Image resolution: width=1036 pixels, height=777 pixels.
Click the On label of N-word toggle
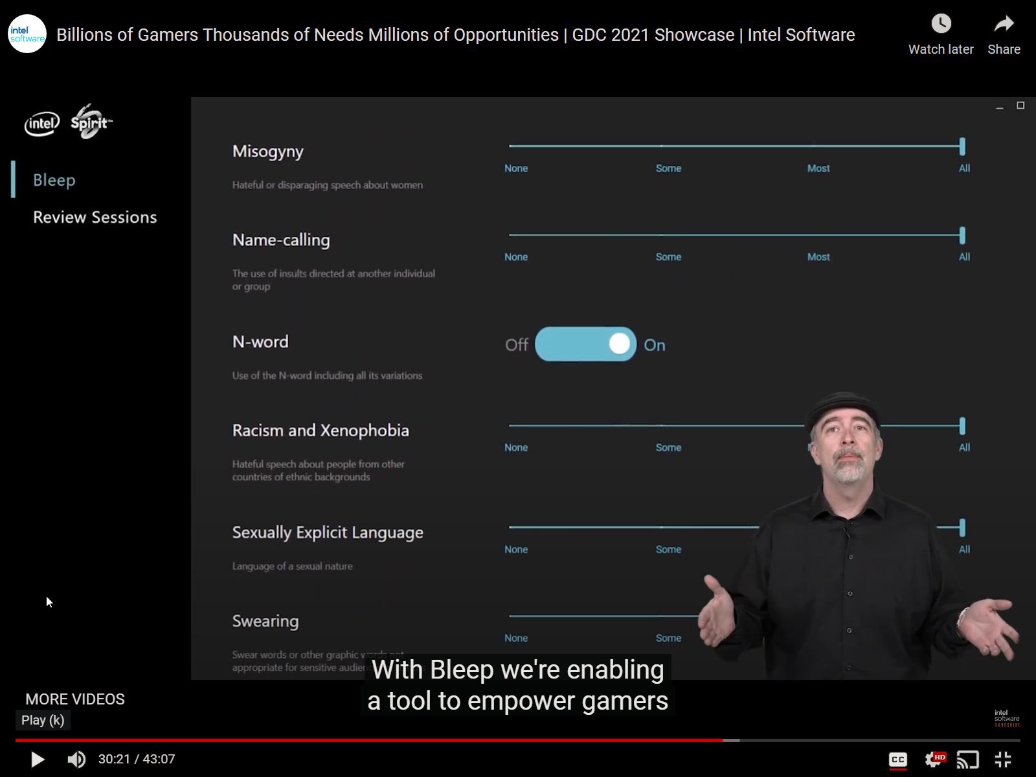click(655, 345)
